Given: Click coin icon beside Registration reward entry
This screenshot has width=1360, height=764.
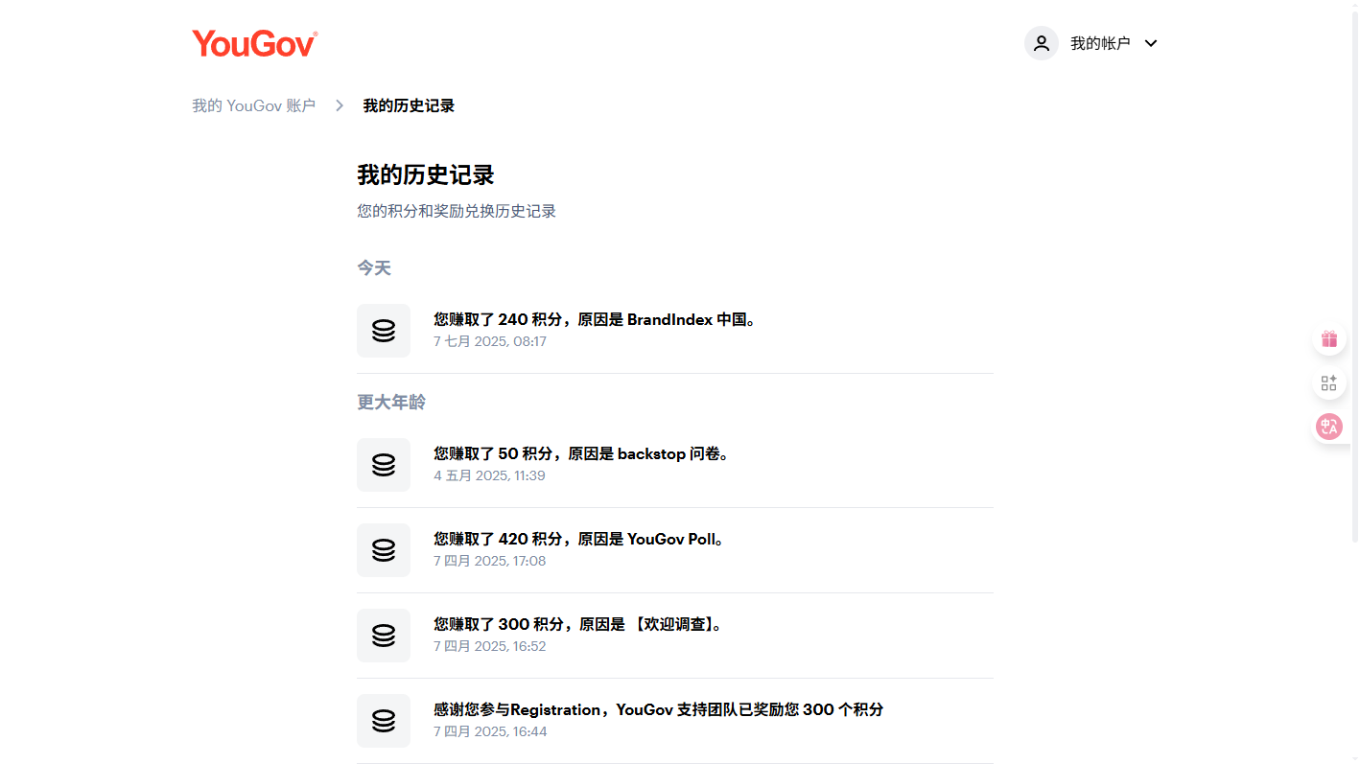Looking at the screenshot, I should (x=384, y=721).
